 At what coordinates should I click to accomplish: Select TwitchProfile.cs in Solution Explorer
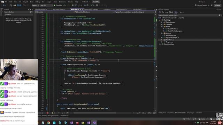[x=173, y=29]
